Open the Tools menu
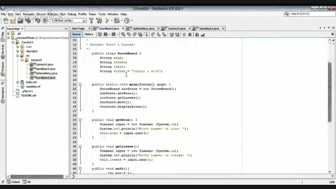This screenshot has height=189, width=336. point(102,14)
